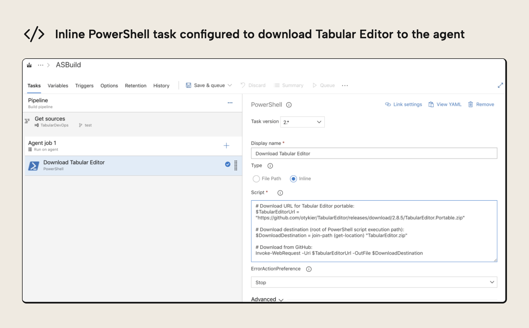Click the Discard button
529x328 pixels.
point(253,85)
